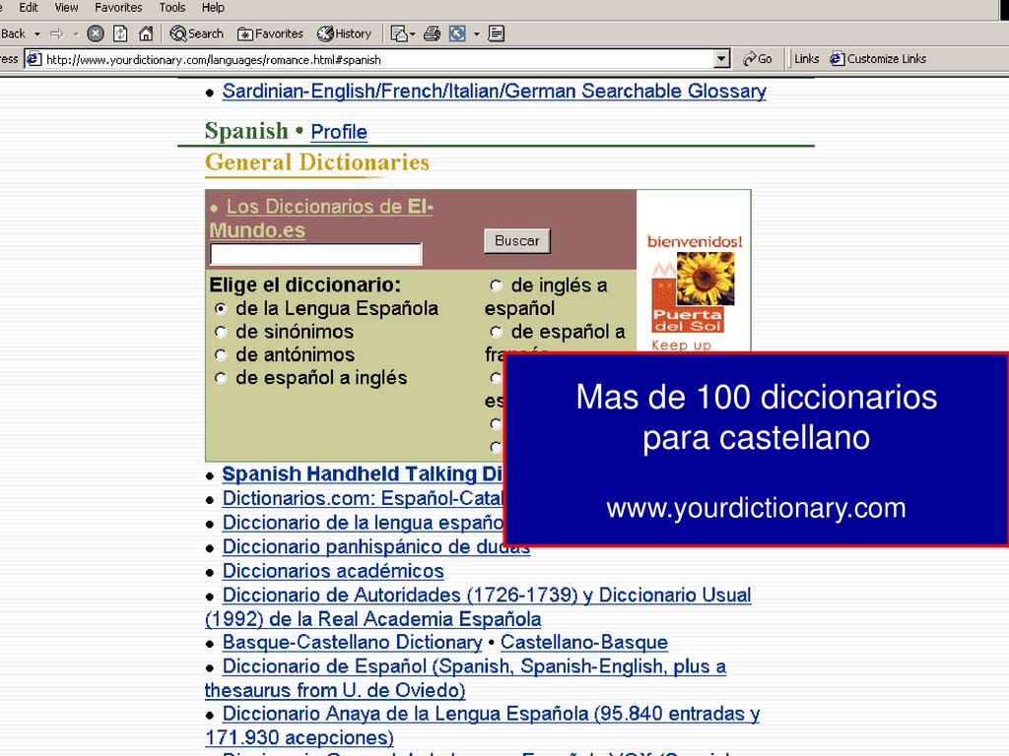Image resolution: width=1009 pixels, height=756 pixels.
Task: Open the Links toolbar label
Action: point(806,58)
